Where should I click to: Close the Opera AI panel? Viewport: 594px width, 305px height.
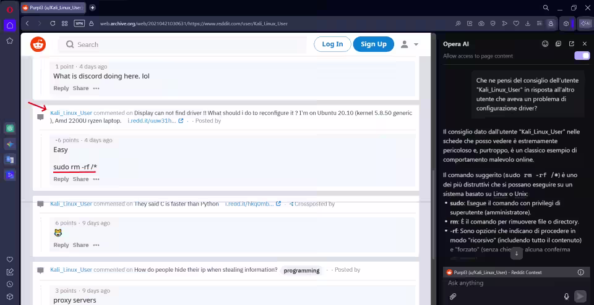tap(585, 44)
